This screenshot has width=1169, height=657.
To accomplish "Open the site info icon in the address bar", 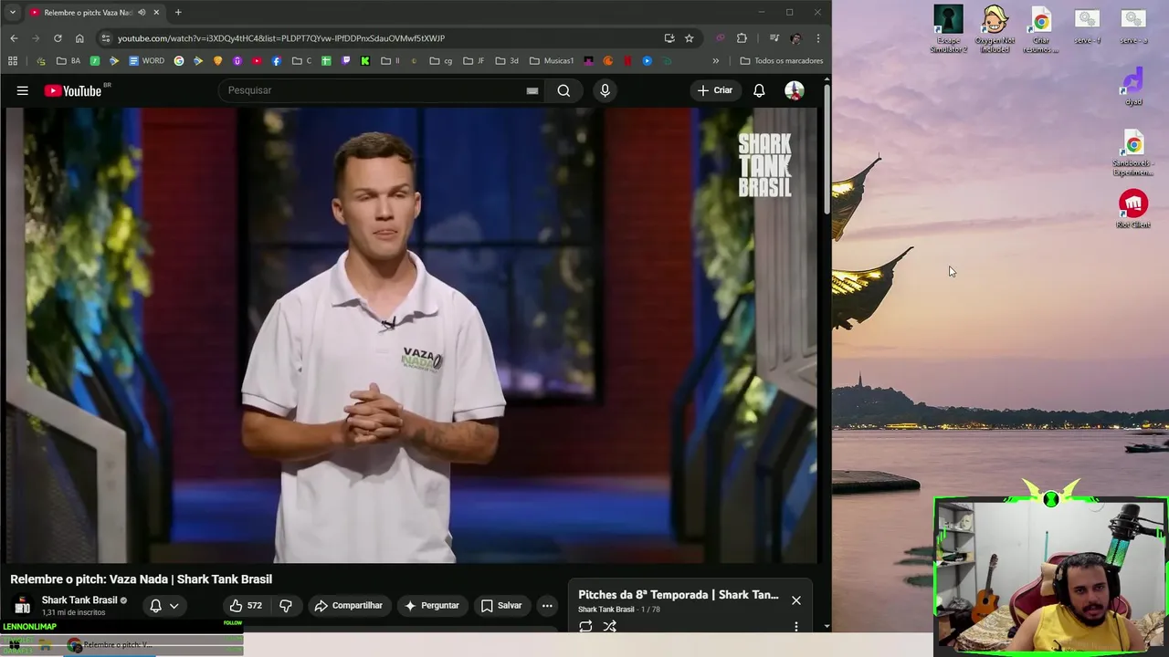I will [106, 38].
